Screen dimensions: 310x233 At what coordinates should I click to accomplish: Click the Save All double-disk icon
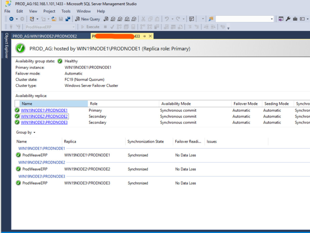pyautogui.click(x=68, y=19)
